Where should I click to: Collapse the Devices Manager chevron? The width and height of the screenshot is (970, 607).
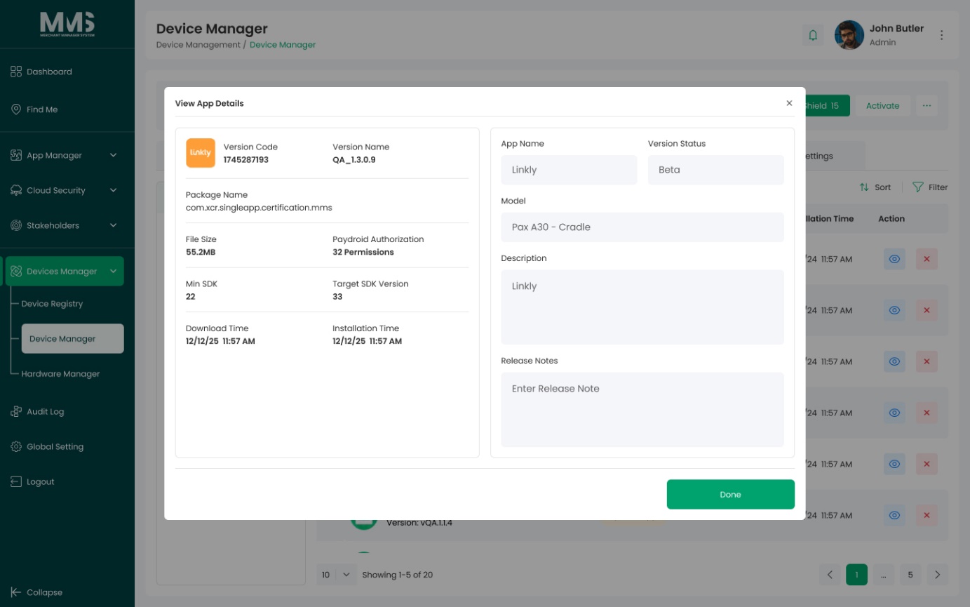pos(114,272)
